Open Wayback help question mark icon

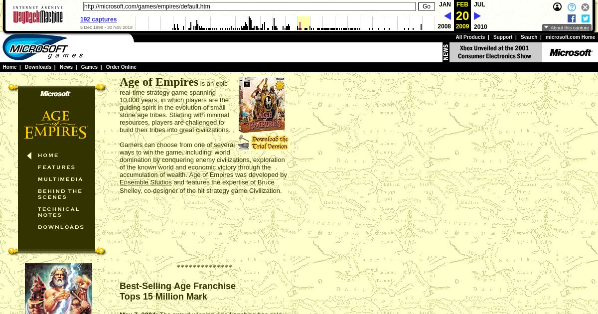tap(572, 7)
